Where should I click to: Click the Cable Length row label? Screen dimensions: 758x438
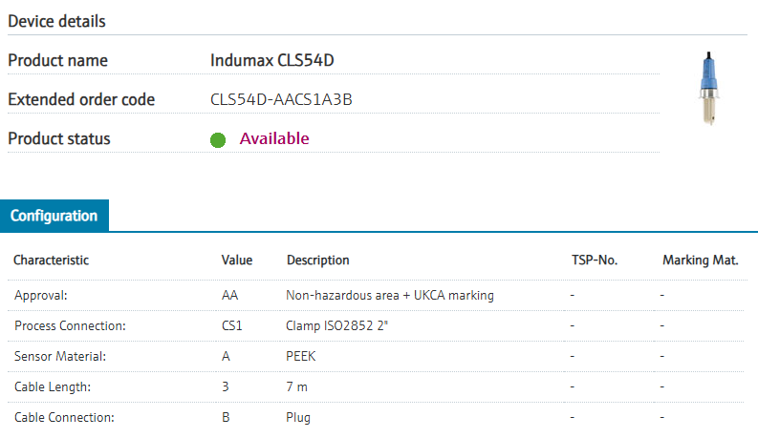53,387
